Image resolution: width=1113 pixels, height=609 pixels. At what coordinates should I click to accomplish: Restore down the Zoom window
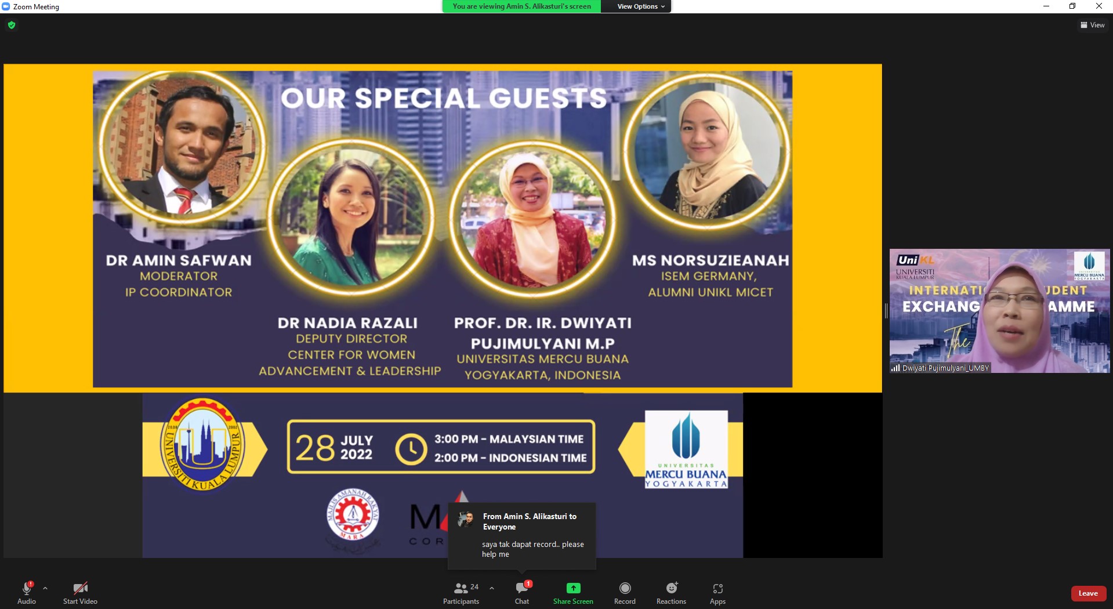[1072, 6]
